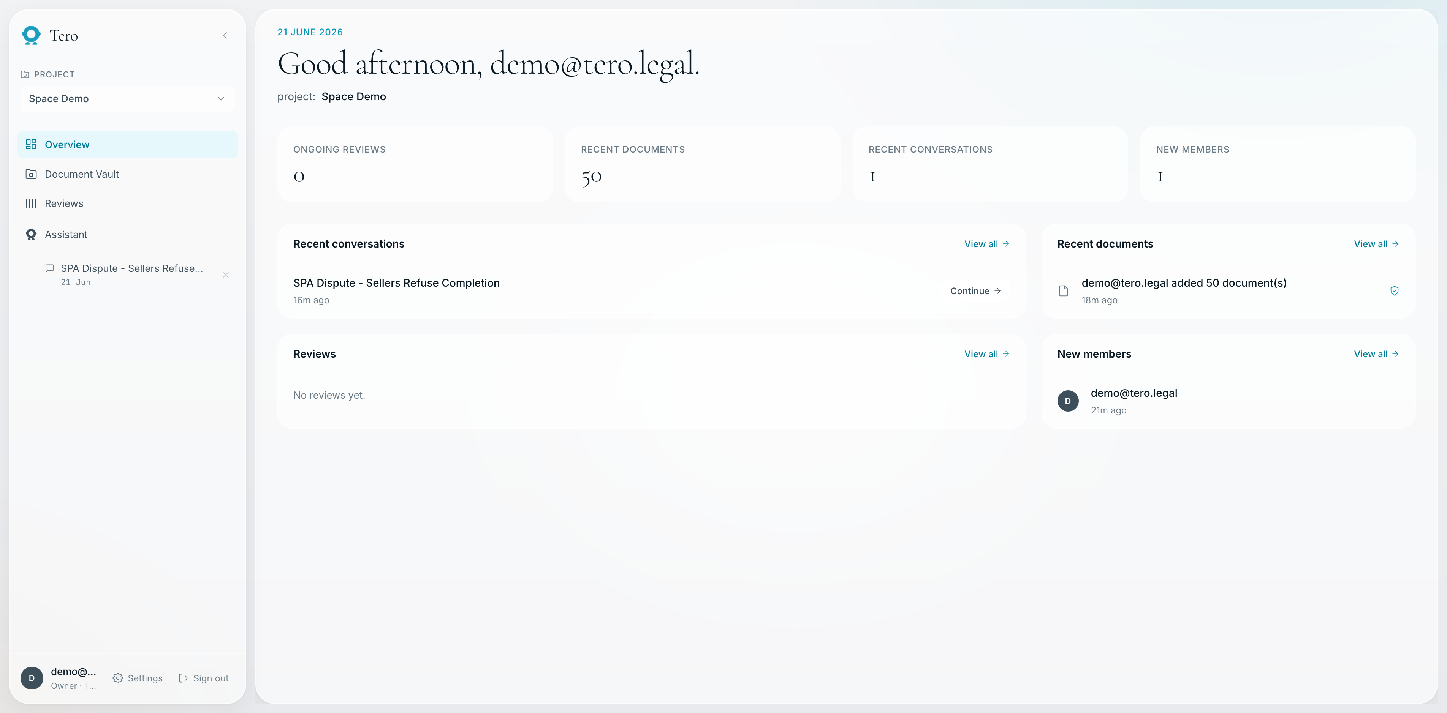Viewport: 1447px width, 713px height.
Task: Click the Reviews table icon
Action: (31, 203)
